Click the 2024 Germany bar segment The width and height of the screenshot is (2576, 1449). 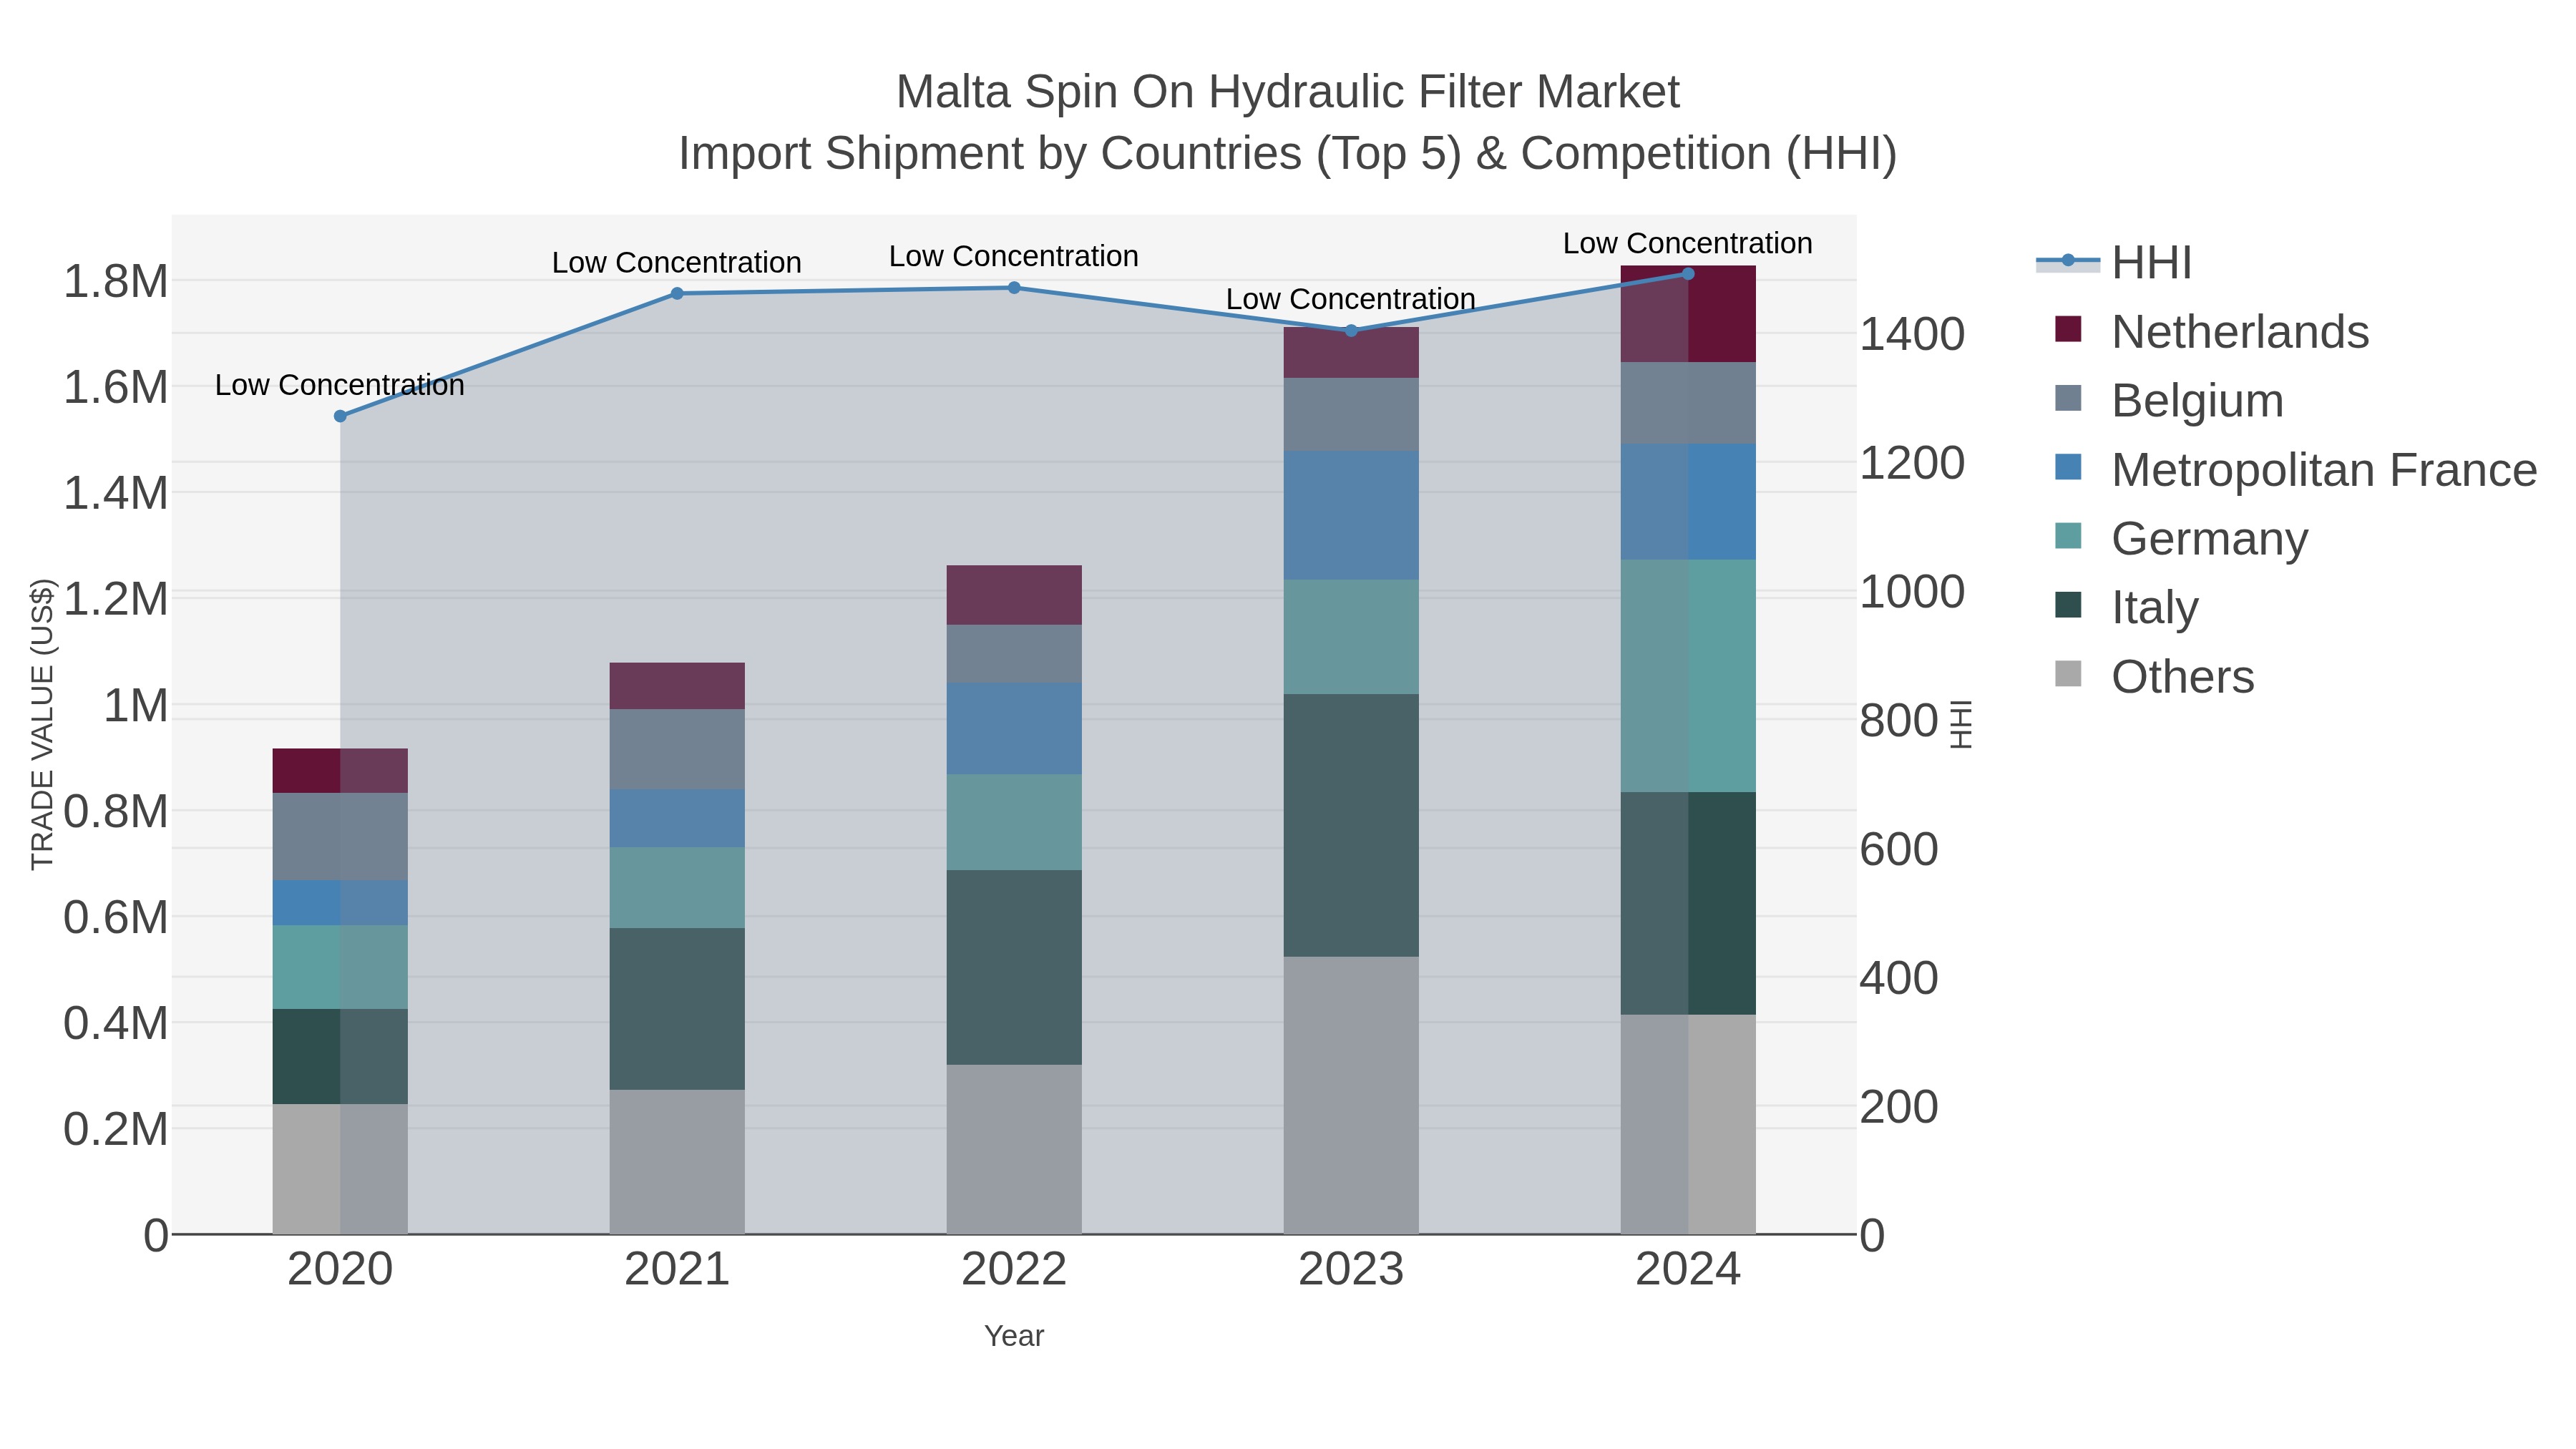point(1688,676)
